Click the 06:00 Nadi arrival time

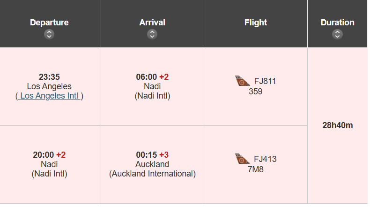(x=146, y=77)
